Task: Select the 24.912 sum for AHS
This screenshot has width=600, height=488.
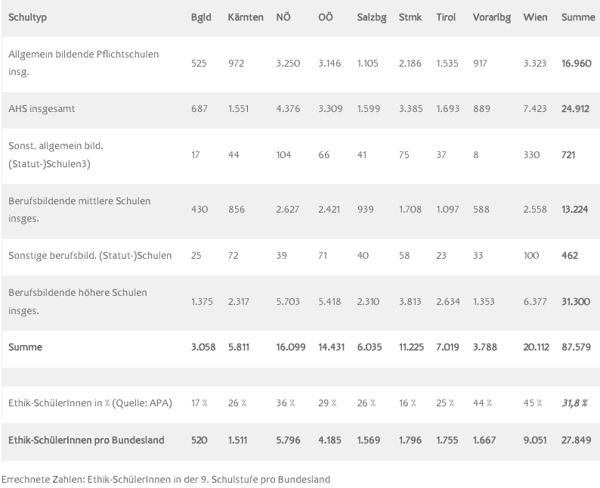Action: tap(575, 109)
